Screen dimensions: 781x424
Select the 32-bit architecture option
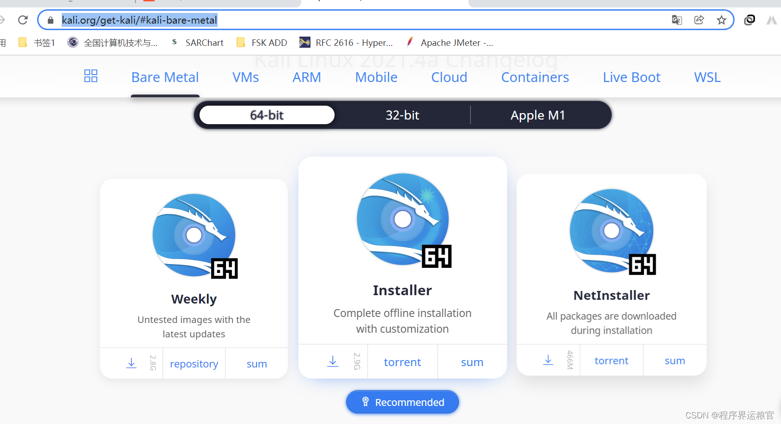coord(402,115)
